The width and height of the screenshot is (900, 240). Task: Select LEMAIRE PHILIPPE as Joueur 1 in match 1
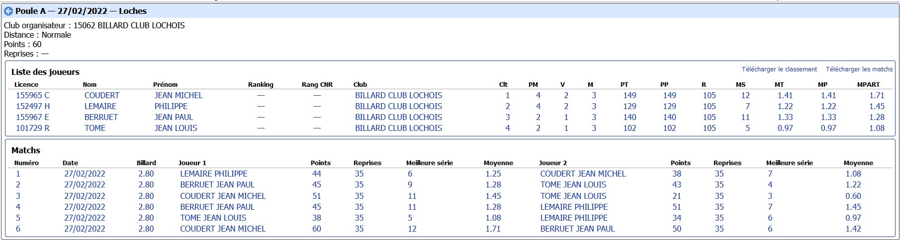213,174
